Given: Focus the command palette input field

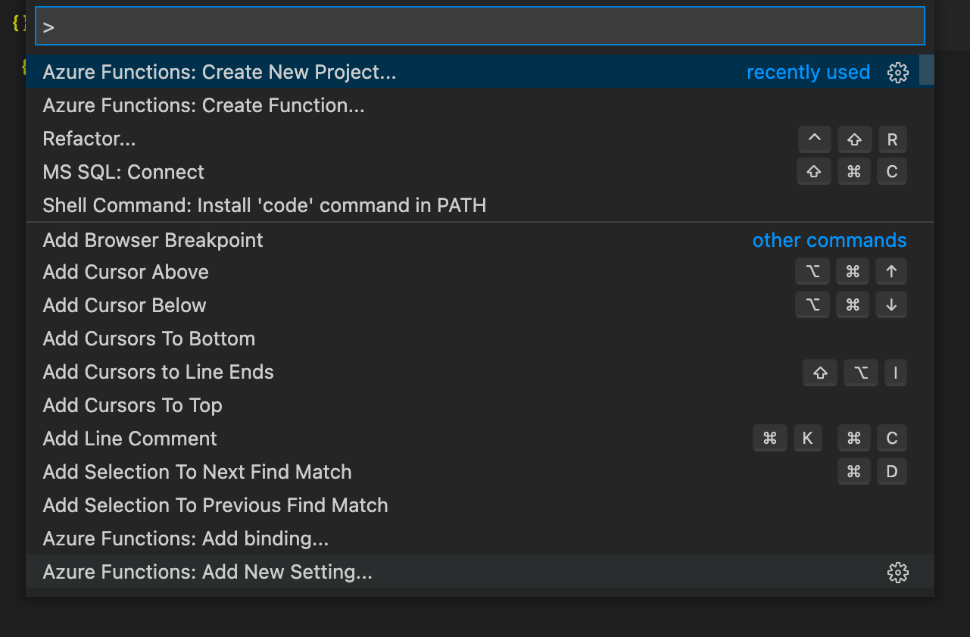Looking at the screenshot, I should (480, 27).
